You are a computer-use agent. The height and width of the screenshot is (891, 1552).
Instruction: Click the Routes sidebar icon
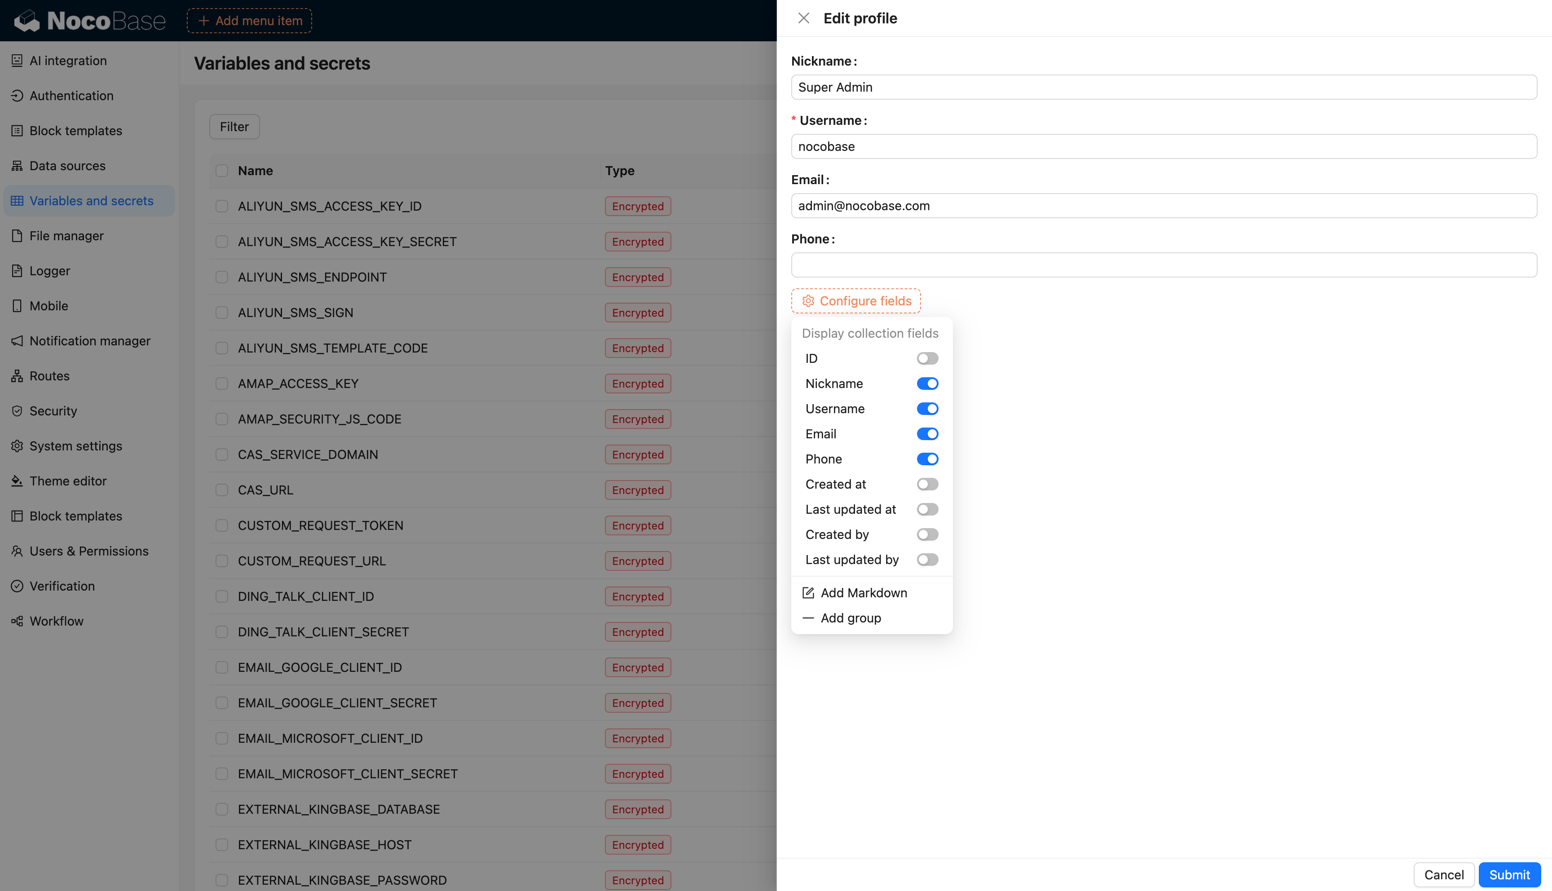[x=17, y=376]
